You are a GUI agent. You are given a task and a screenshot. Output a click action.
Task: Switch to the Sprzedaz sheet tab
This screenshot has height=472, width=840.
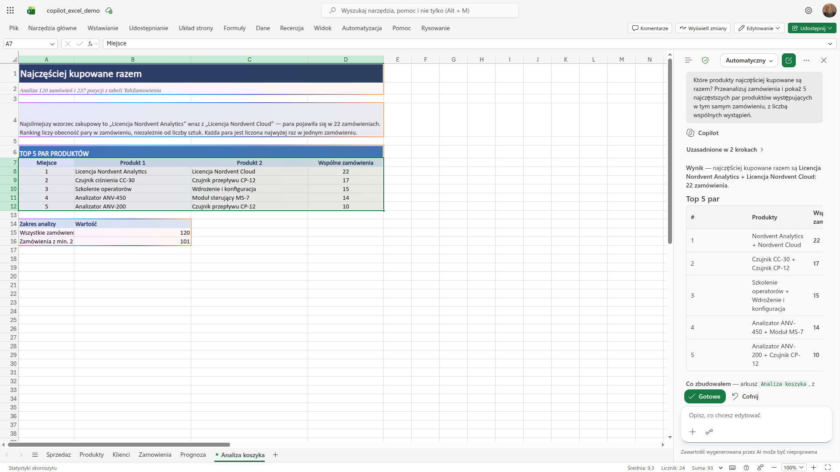coord(59,455)
